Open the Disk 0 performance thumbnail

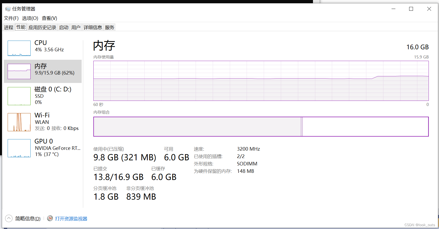[19, 96]
